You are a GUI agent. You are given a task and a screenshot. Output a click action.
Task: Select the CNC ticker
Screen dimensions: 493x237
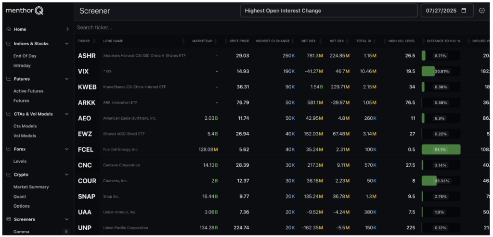pyautogui.click(x=85, y=165)
